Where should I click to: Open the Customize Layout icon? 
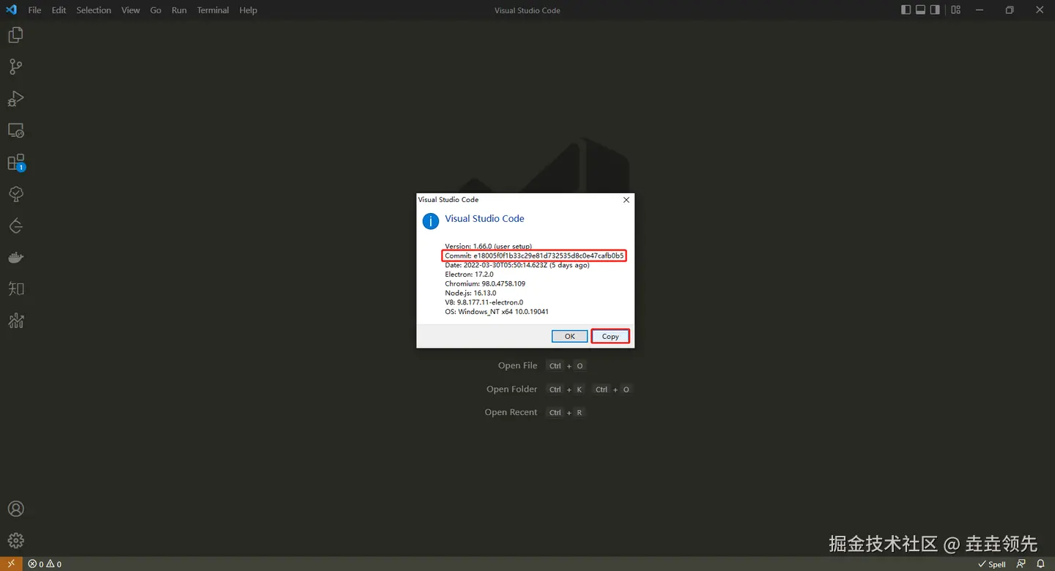(956, 10)
